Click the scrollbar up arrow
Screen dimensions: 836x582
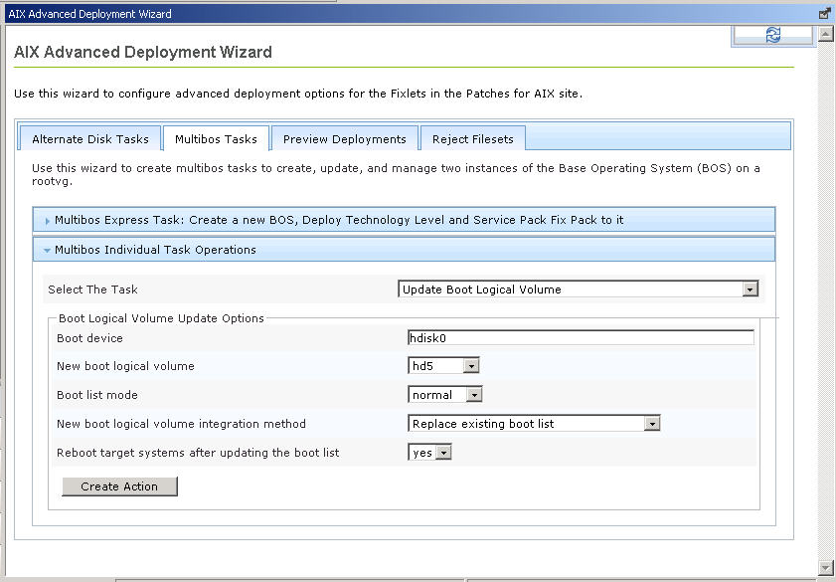coord(825,34)
